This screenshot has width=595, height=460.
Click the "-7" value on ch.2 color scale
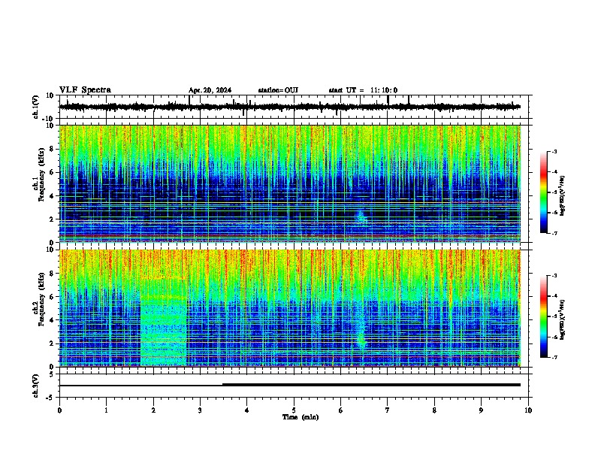(554, 357)
